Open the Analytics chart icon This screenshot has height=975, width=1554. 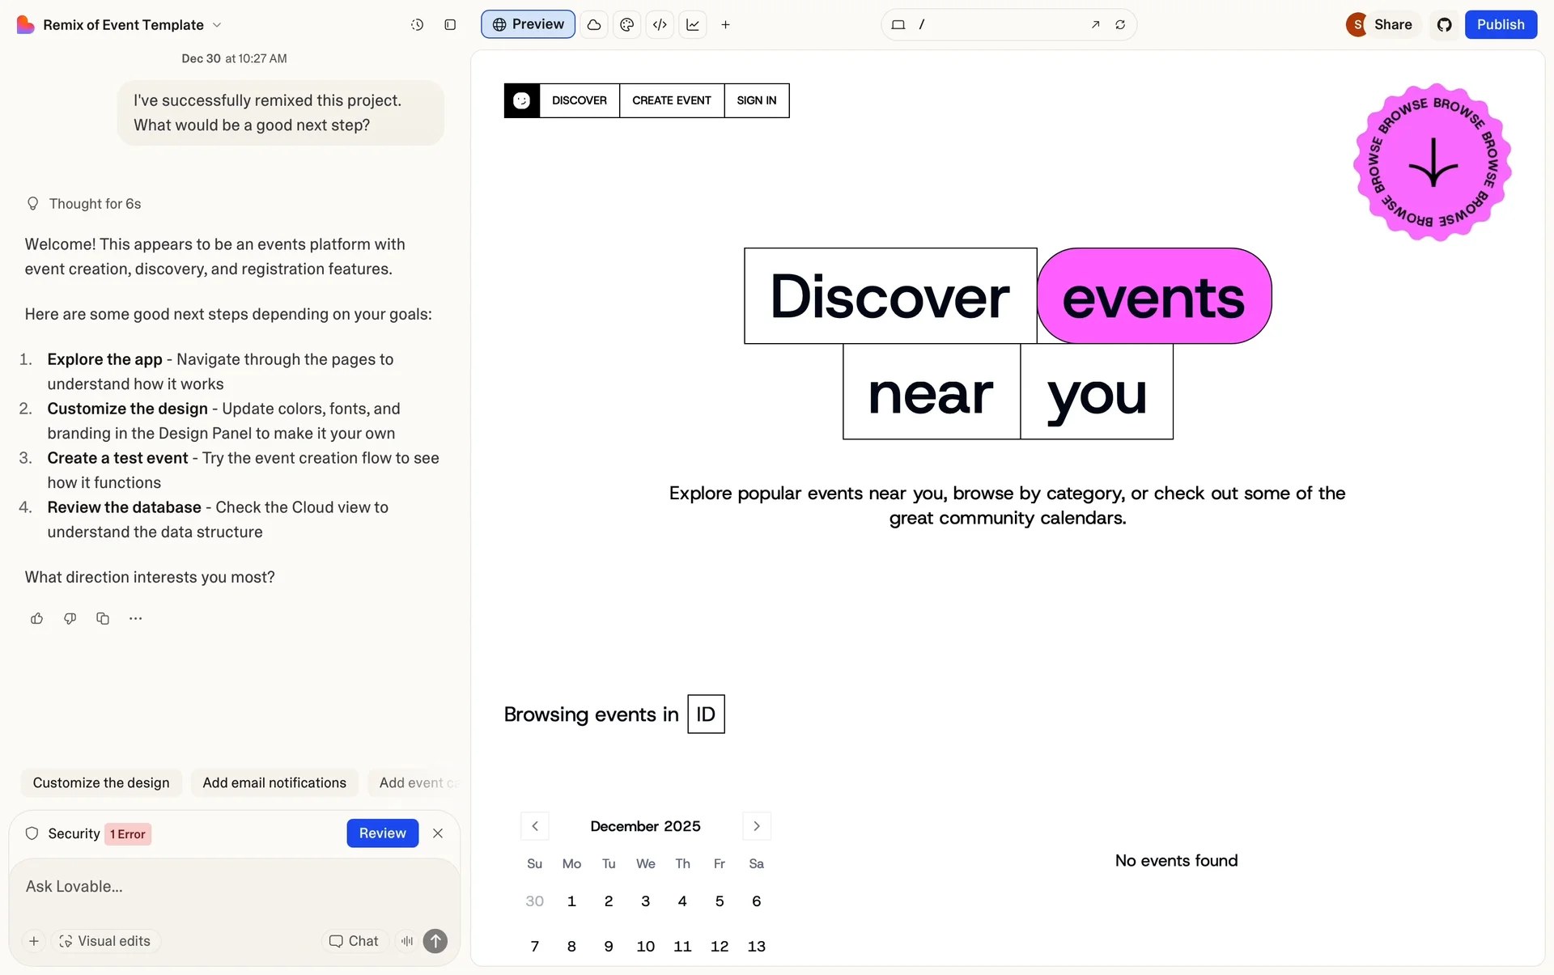coord(693,25)
